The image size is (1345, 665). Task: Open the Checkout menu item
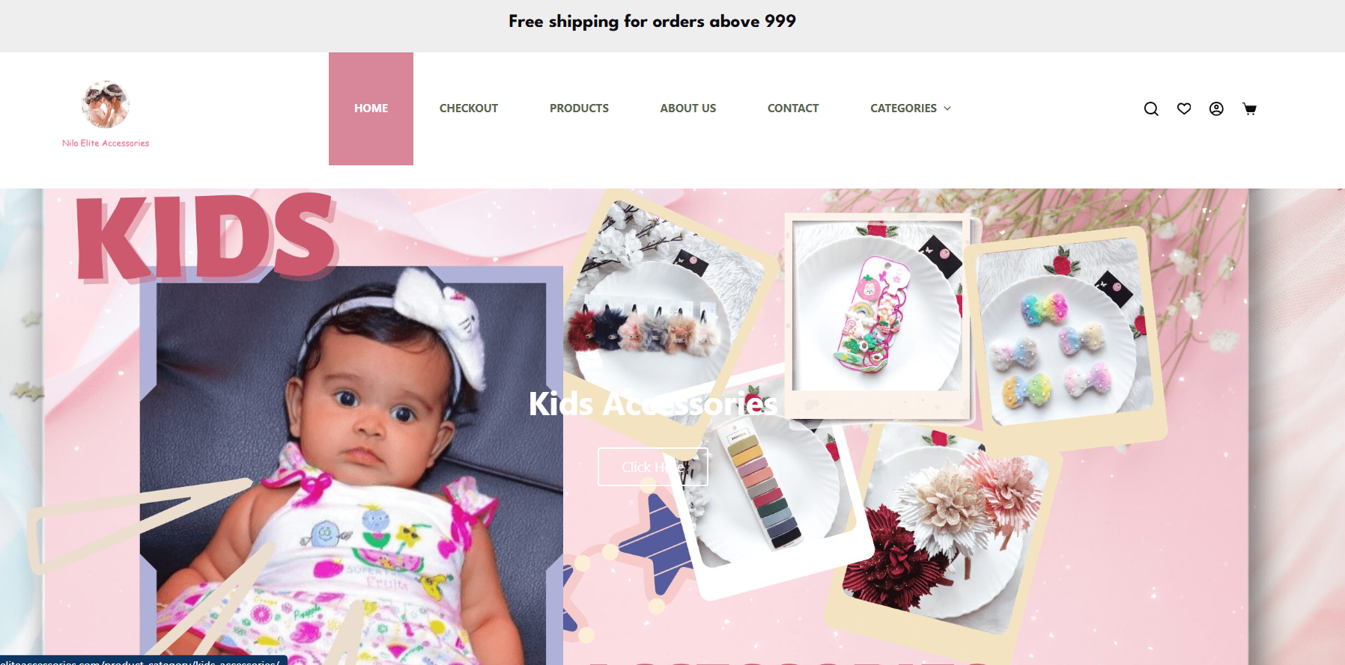coord(469,108)
